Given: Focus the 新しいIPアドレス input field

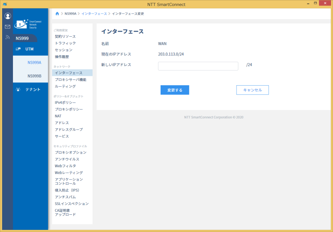Looking at the screenshot, I should pos(198,66).
